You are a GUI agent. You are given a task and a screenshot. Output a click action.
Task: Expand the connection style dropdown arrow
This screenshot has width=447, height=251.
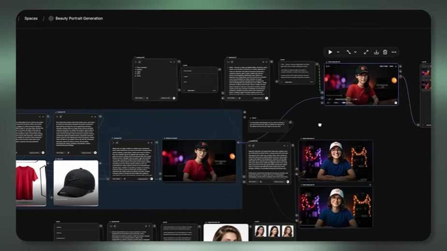click(356, 52)
